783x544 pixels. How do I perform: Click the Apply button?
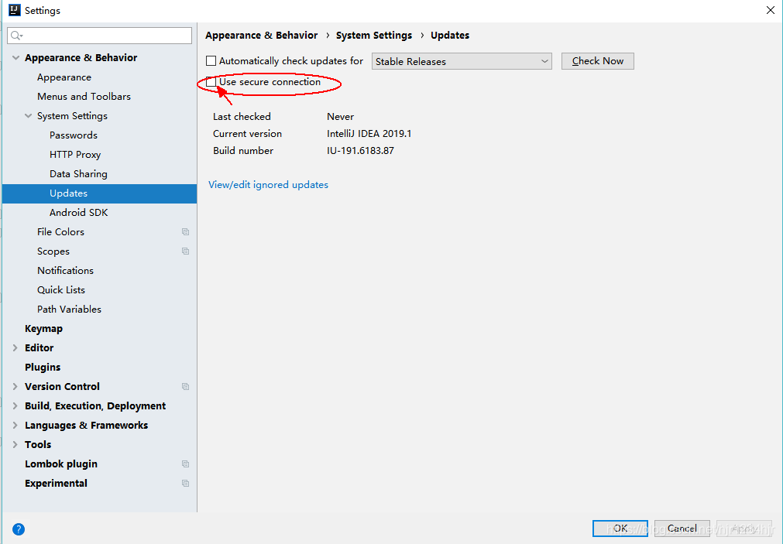click(744, 529)
